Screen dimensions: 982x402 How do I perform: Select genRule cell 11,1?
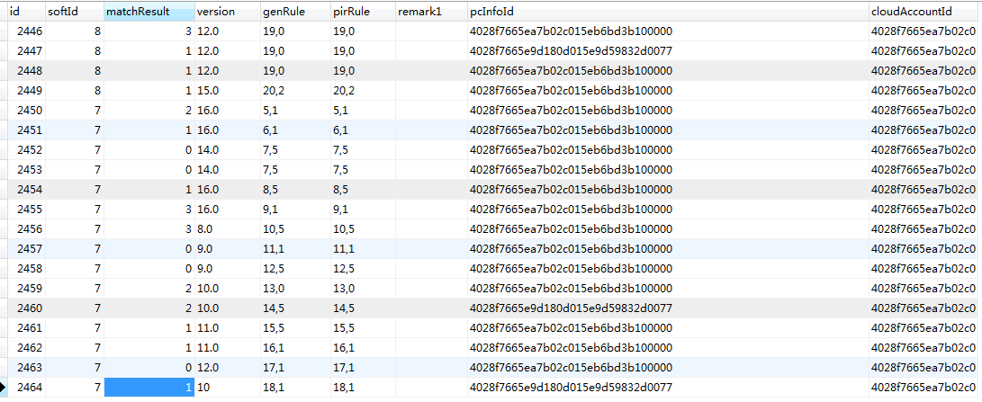pyautogui.click(x=295, y=248)
